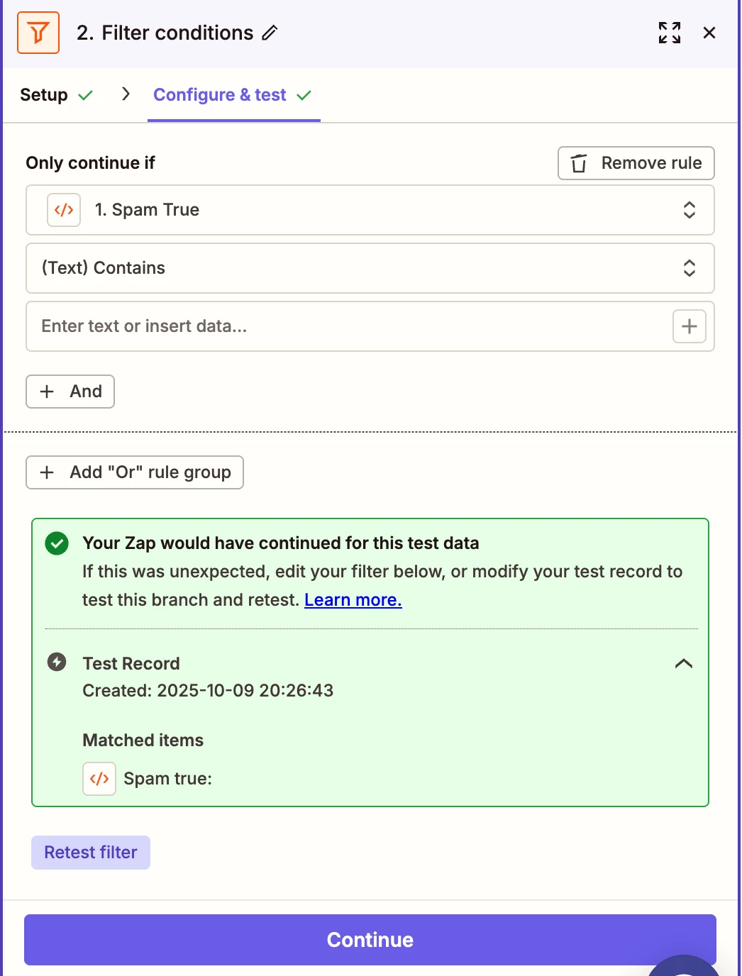Click the orange filter step icon
Image resolution: width=742 pixels, height=976 pixels.
click(x=38, y=33)
